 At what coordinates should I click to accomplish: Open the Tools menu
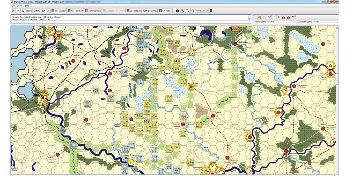pyautogui.click(x=20, y=6)
